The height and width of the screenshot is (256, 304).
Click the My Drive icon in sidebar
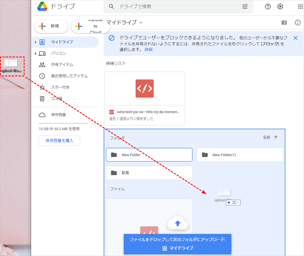click(x=42, y=42)
